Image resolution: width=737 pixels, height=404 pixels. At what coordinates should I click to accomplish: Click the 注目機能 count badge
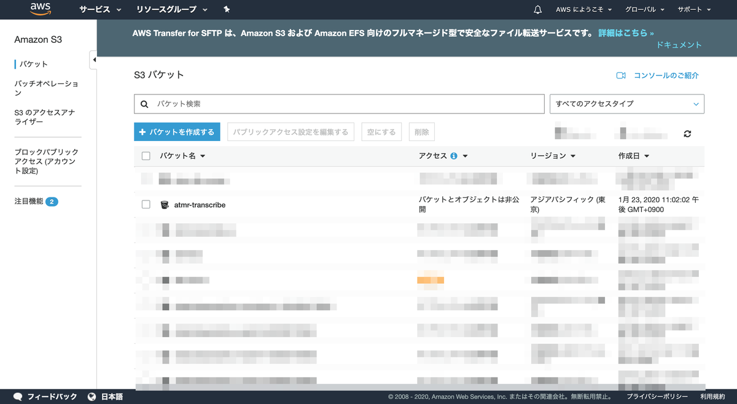point(52,201)
